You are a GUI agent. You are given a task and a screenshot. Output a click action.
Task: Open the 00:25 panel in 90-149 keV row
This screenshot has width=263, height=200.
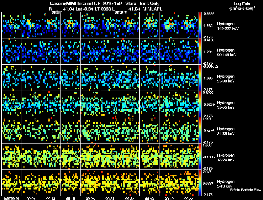point(90,52)
